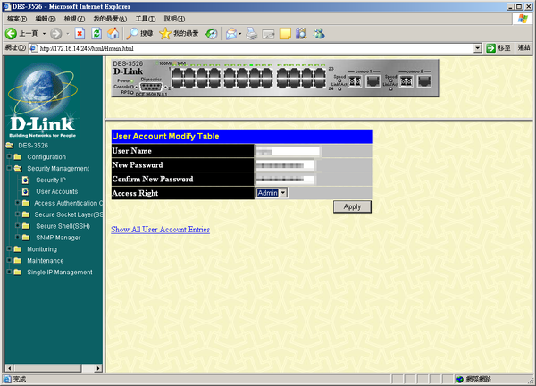Open the address bar history dropdown arrow
The height and width of the screenshot is (386, 536).
click(x=478, y=48)
